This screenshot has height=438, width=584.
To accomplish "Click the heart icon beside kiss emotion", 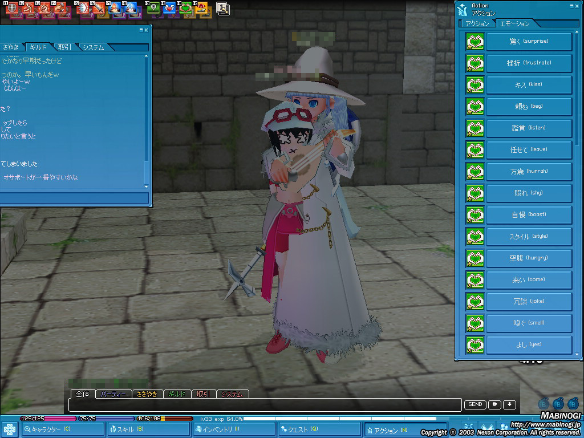I will [x=475, y=85].
